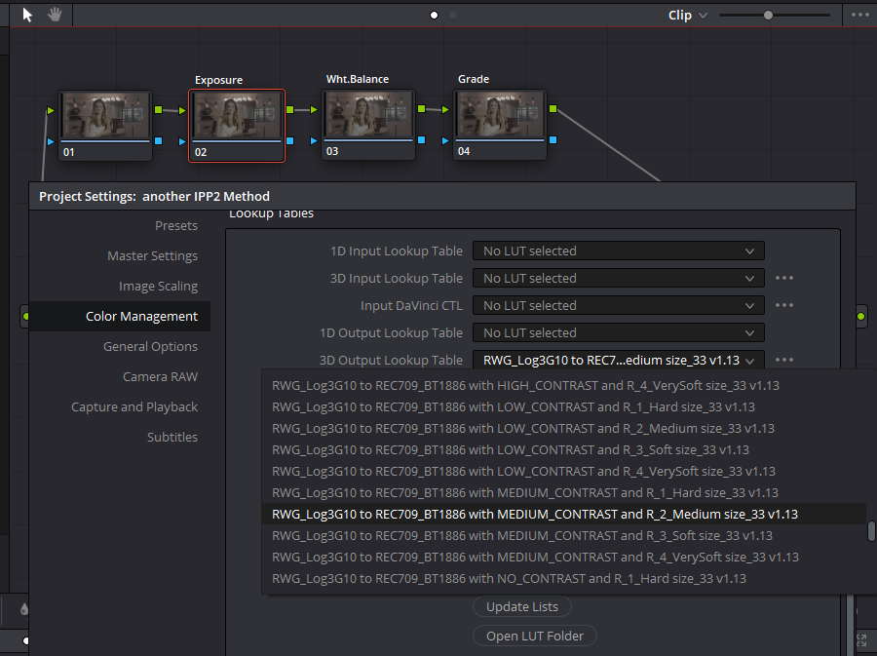This screenshot has height=656, width=877.
Task: Click green RGB output of Wht.Balance node
Action: [421, 108]
